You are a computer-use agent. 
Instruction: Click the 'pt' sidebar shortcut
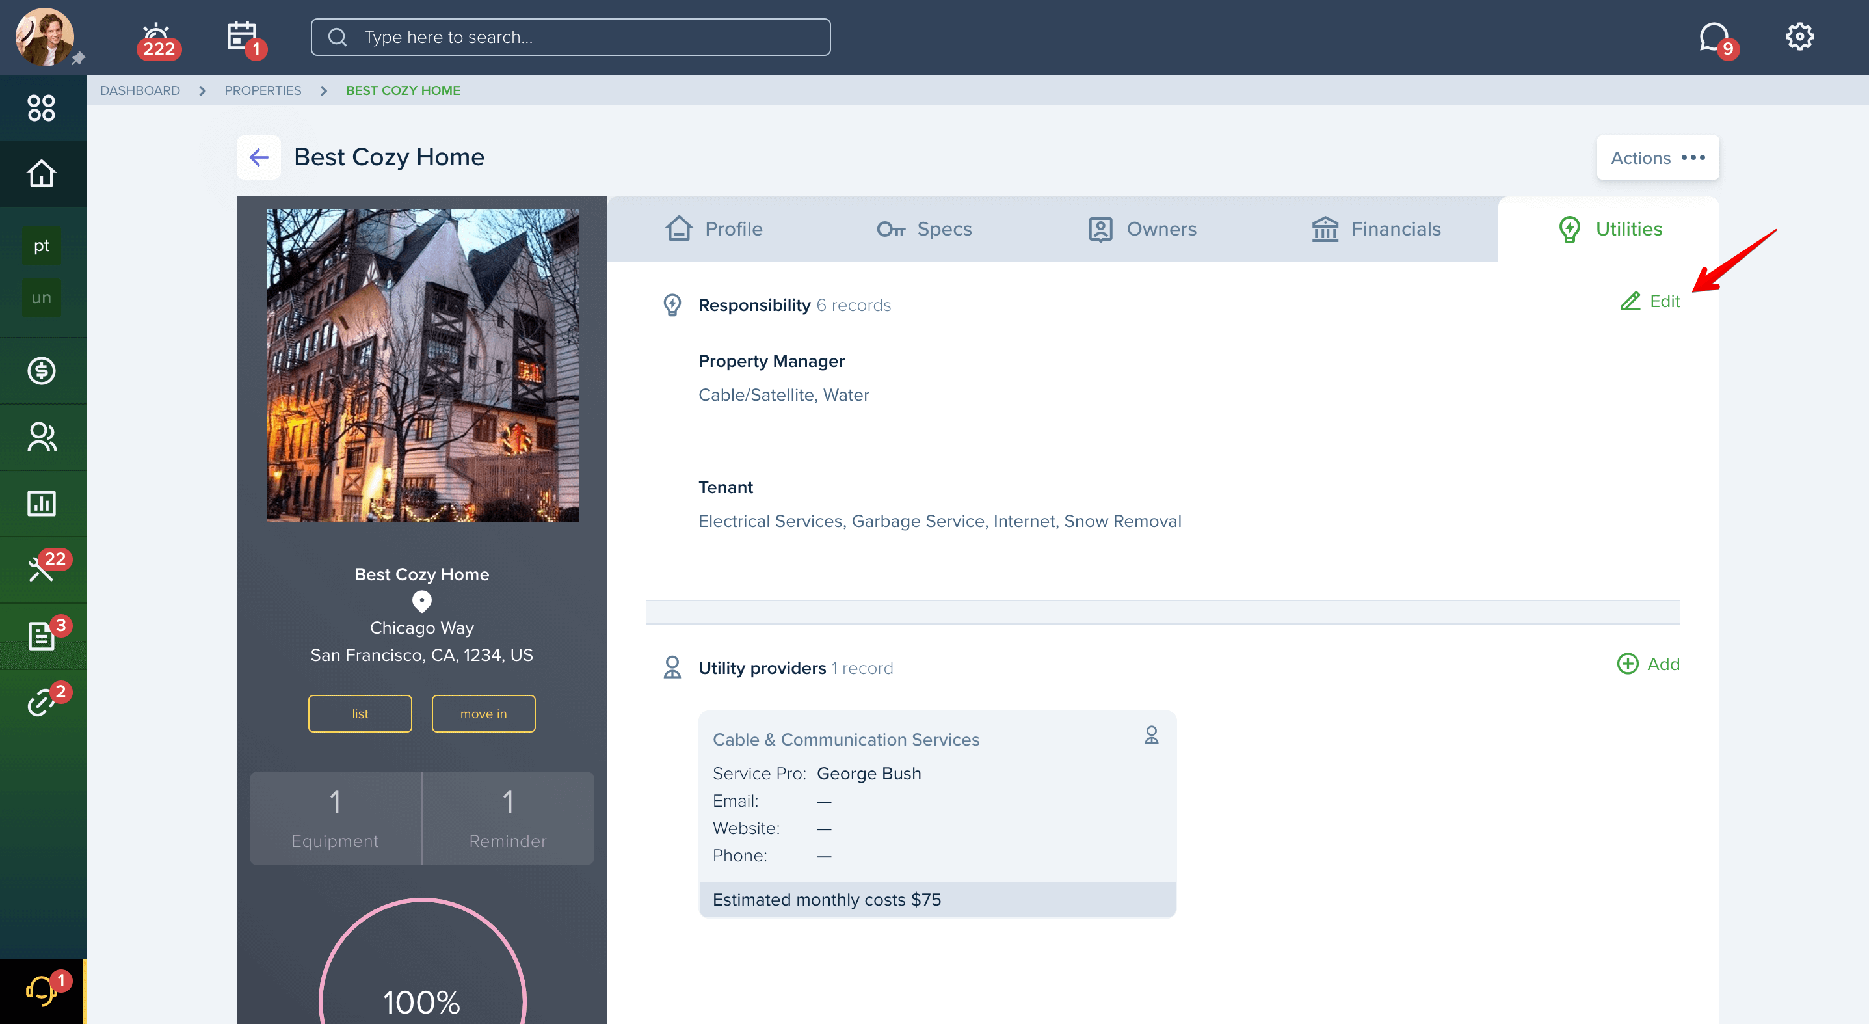point(42,246)
